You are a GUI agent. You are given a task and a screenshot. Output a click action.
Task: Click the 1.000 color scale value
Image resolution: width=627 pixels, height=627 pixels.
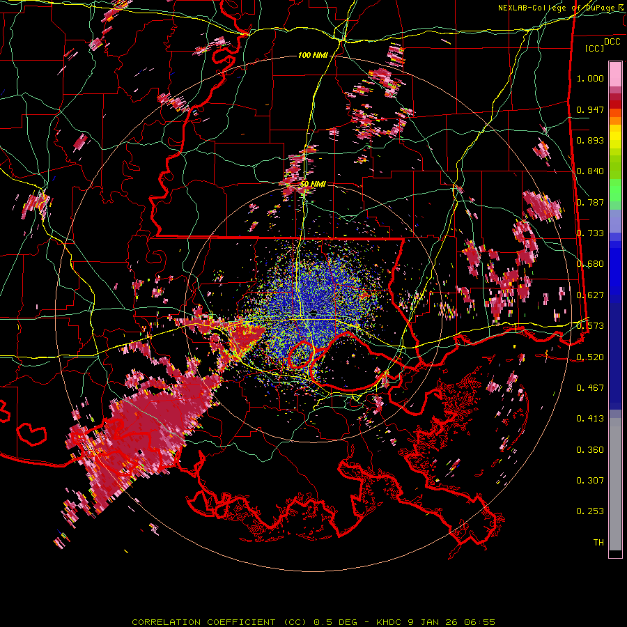coord(590,78)
